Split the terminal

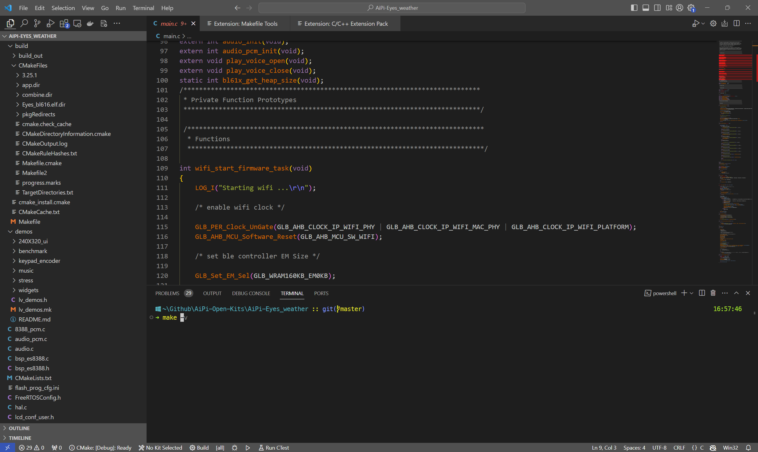702,293
